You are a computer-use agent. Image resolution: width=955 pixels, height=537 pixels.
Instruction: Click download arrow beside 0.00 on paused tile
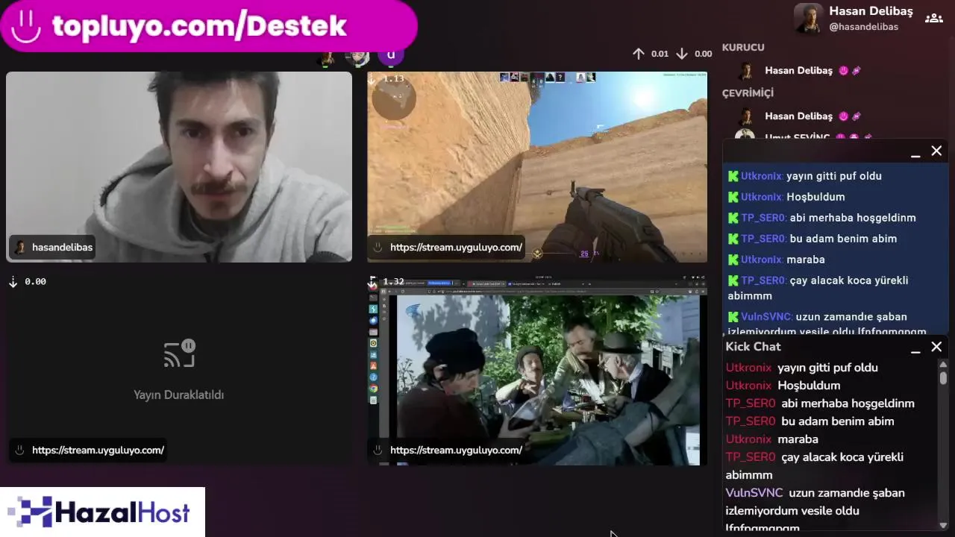click(x=13, y=282)
